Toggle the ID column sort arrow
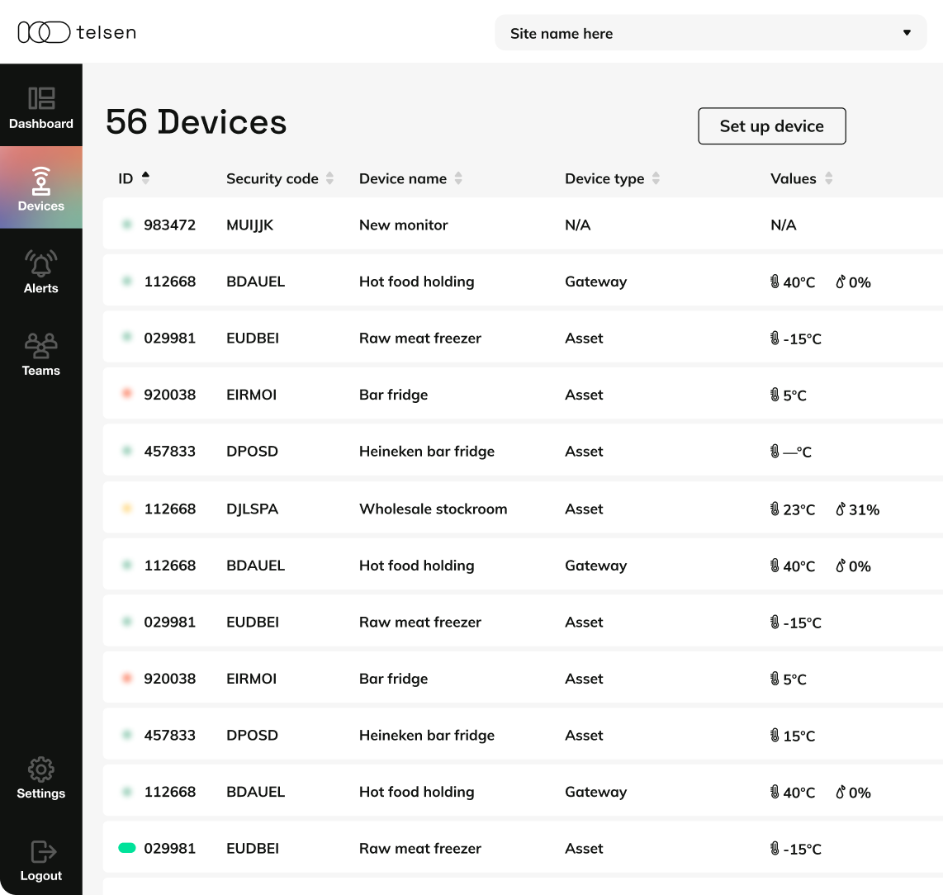Viewport: 943px width, 895px height. (146, 175)
